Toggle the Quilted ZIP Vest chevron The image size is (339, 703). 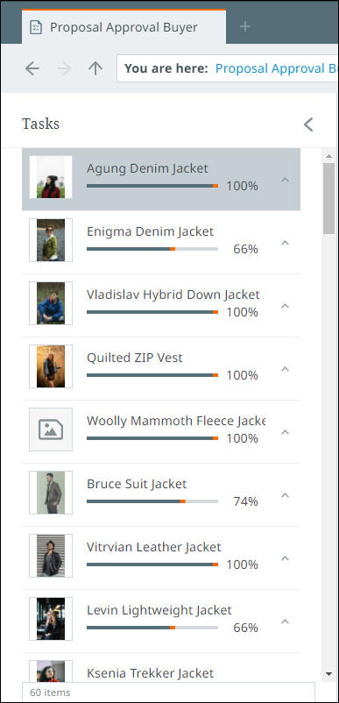pyautogui.click(x=285, y=369)
